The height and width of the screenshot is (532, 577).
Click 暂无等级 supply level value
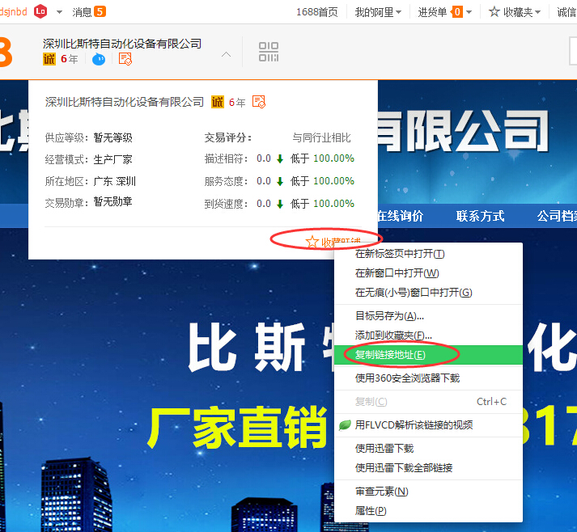pos(113,138)
